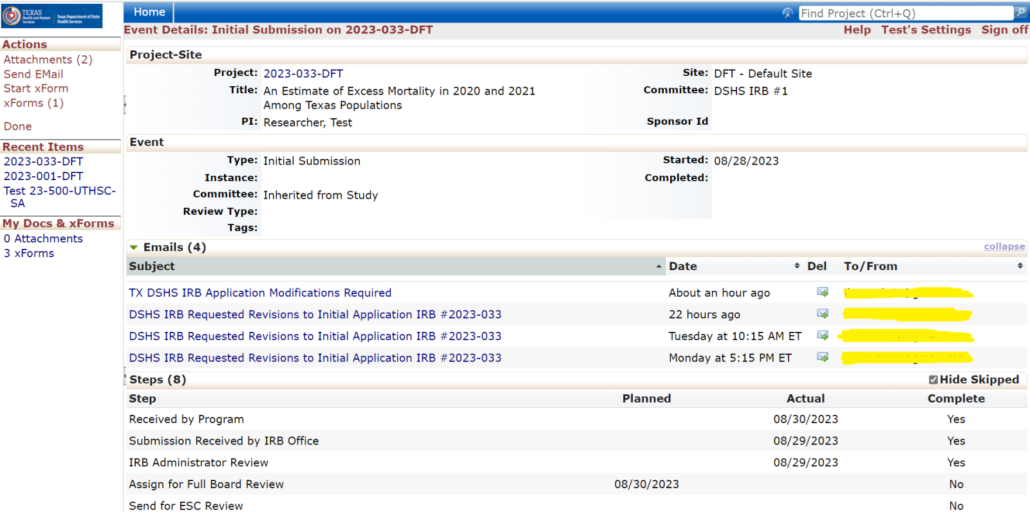
Task: Collapse the Emails section triangle
Action: click(x=134, y=248)
